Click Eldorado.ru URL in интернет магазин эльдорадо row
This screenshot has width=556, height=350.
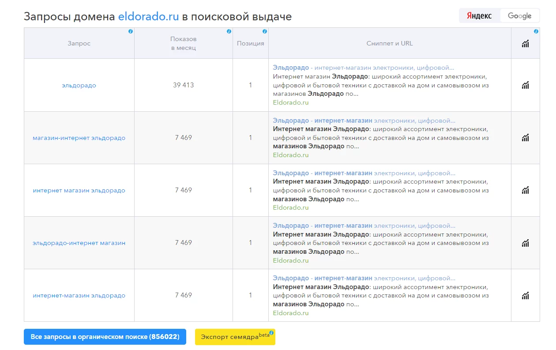(x=291, y=207)
